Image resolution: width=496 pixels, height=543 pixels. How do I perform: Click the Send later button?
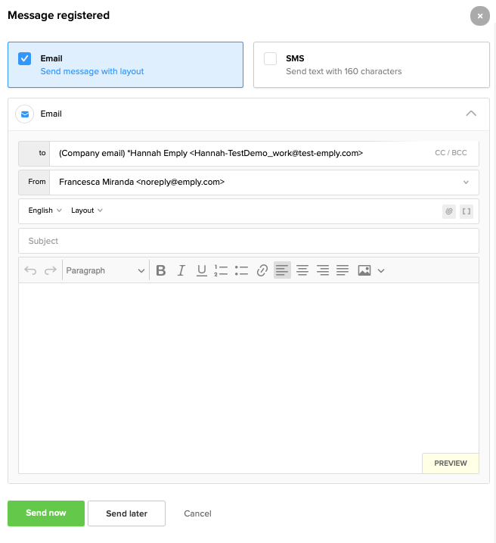[x=126, y=513]
